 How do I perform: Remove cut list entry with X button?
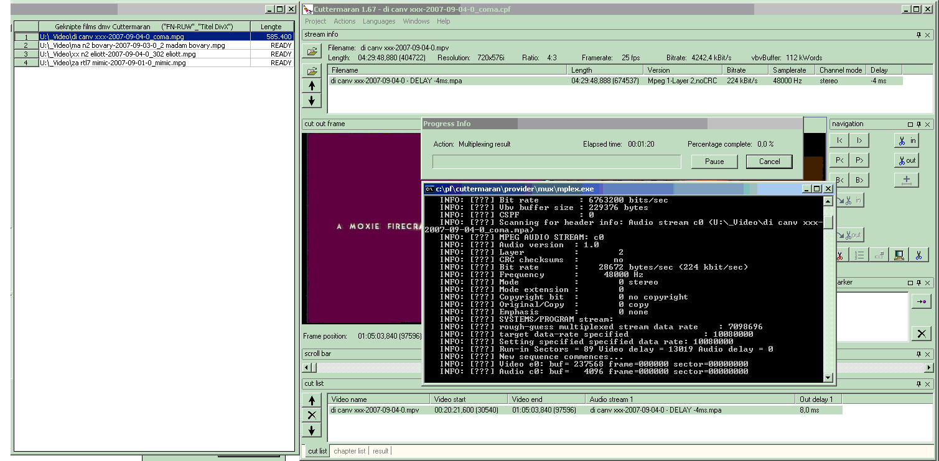click(312, 416)
